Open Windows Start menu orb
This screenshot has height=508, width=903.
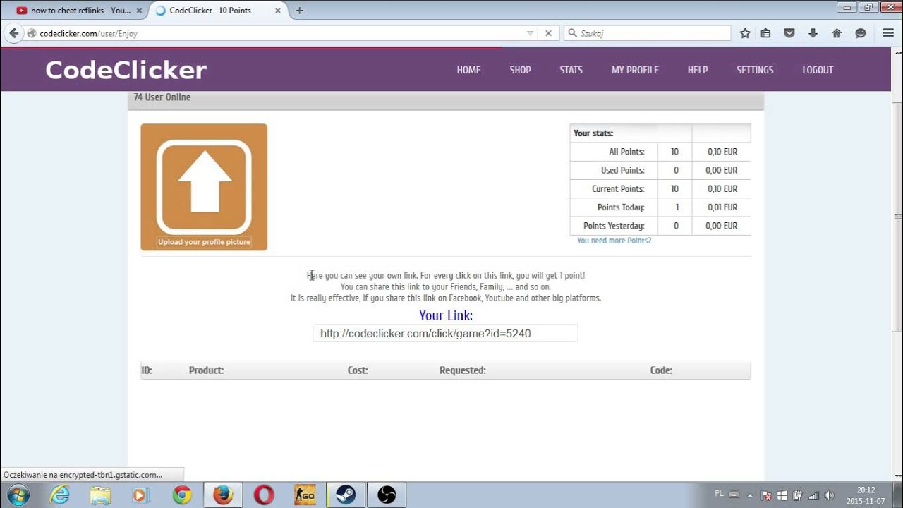click(18, 495)
